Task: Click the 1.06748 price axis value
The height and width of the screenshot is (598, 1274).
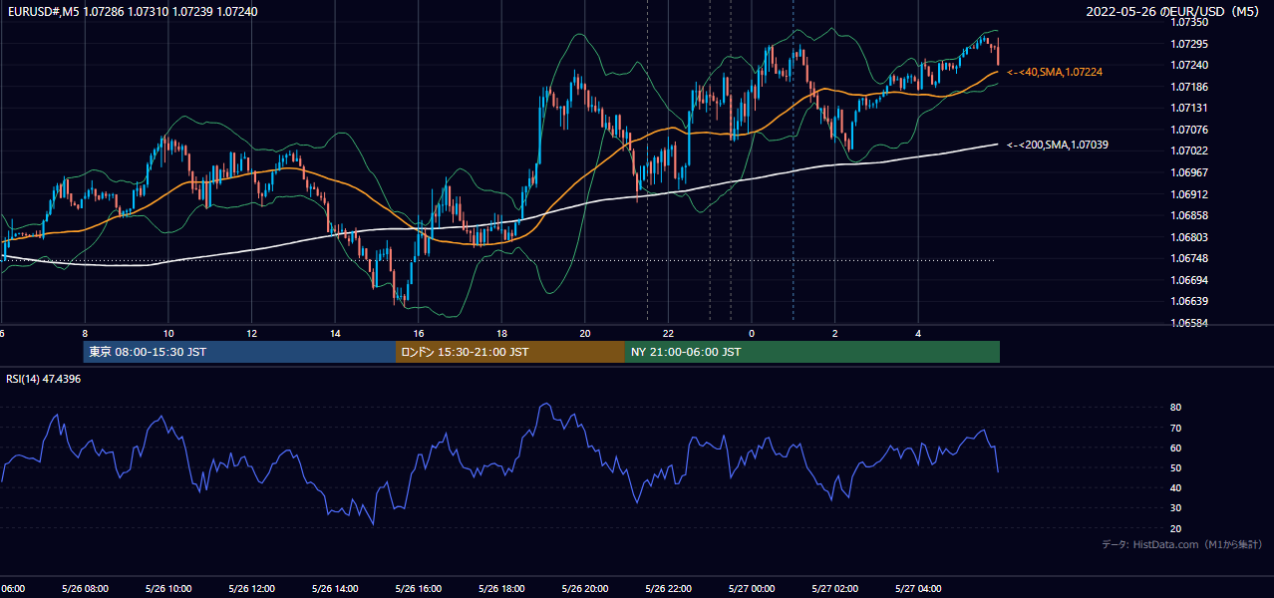Action: point(1189,259)
